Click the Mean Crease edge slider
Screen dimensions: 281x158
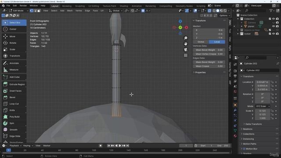point(209,66)
